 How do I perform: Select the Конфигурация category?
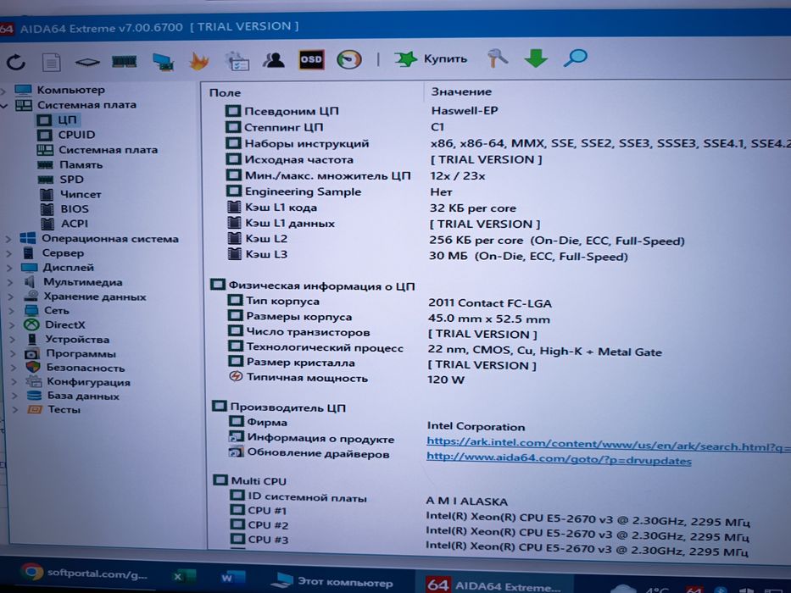(88, 382)
